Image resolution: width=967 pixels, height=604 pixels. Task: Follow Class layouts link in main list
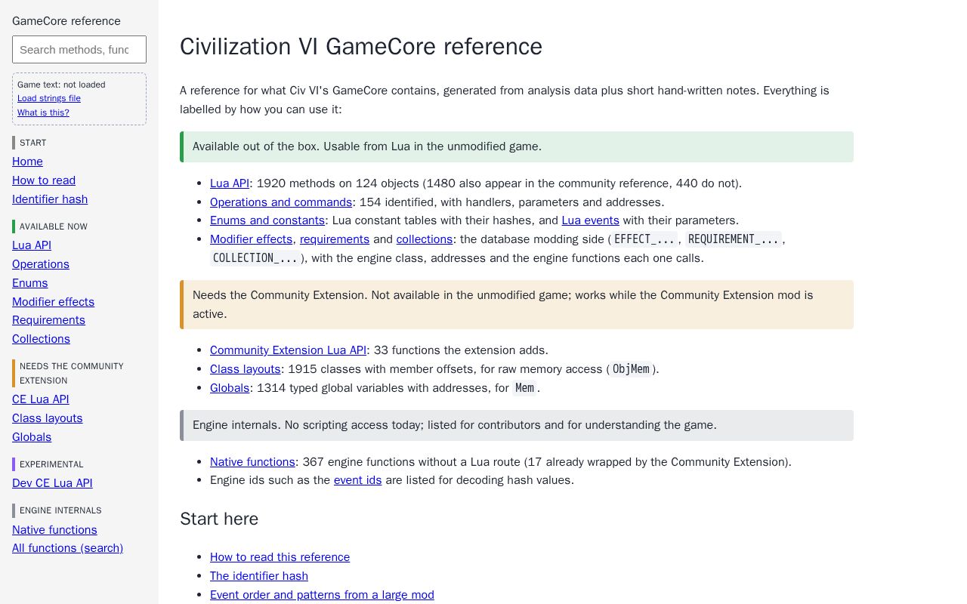pyautogui.click(x=246, y=369)
